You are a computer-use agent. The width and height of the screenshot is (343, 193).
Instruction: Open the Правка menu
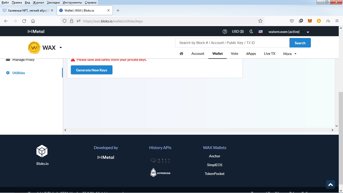click(x=17, y=2)
